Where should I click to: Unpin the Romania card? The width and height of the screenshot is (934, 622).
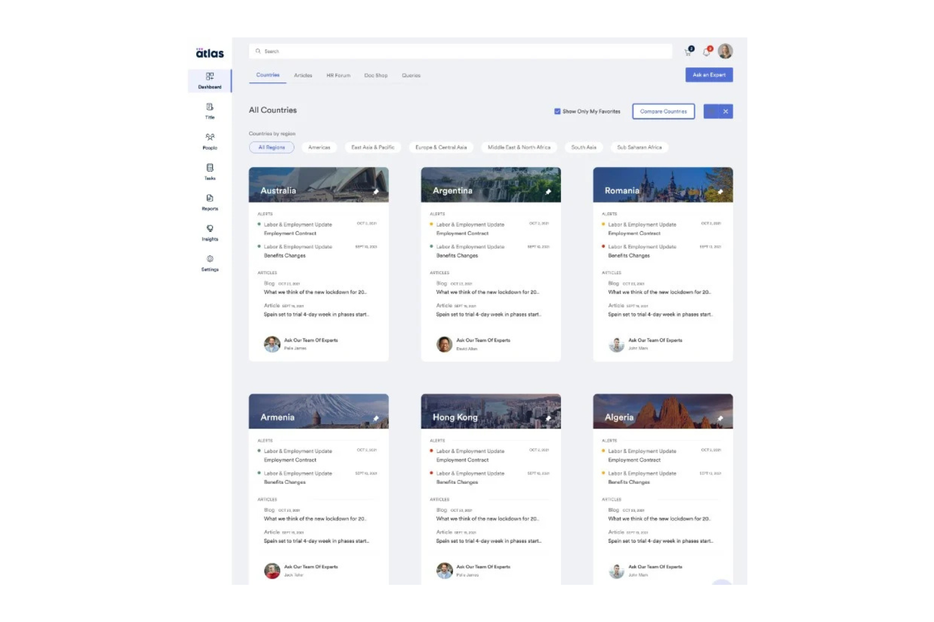pos(720,191)
